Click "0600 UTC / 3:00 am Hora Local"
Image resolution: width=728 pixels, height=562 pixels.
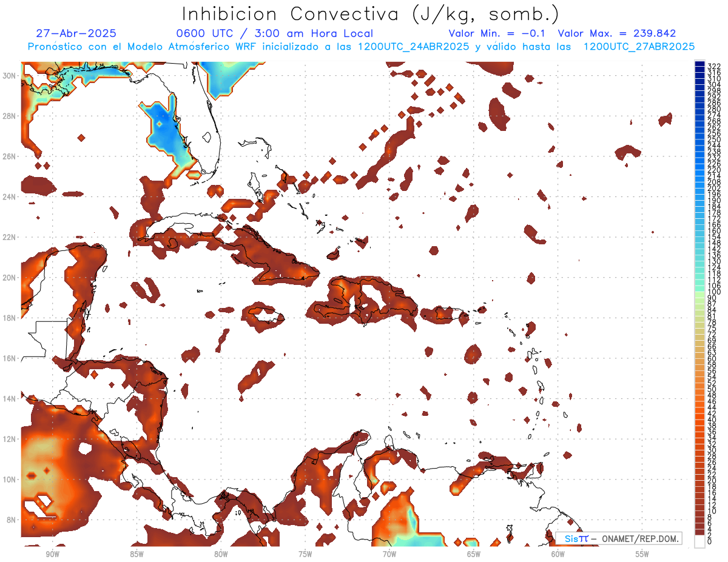[x=275, y=34]
